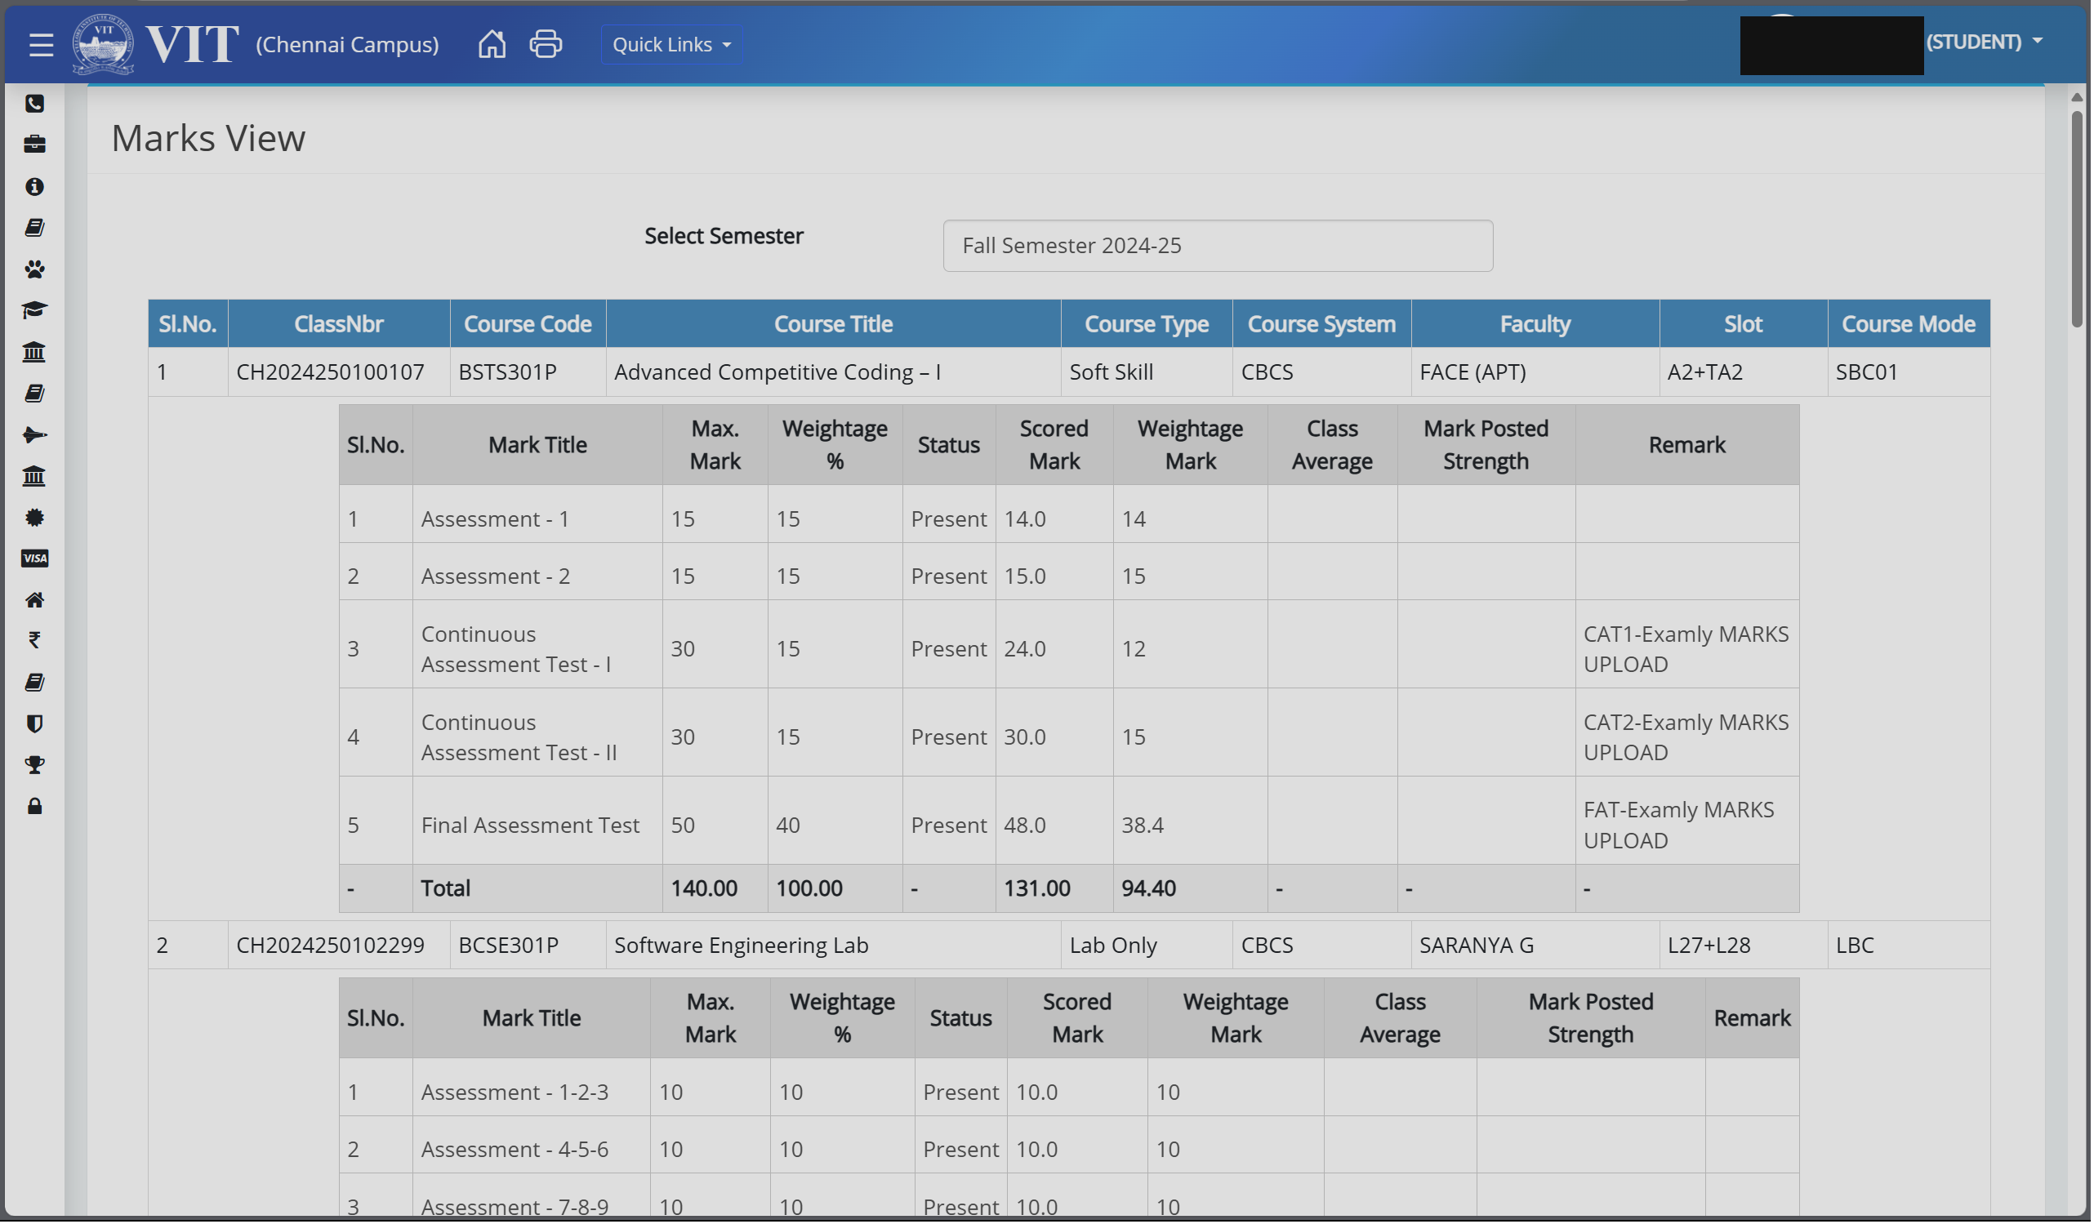This screenshot has width=2094, height=1224.
Task: Click the home icon in header
Action: coord(492,44)
